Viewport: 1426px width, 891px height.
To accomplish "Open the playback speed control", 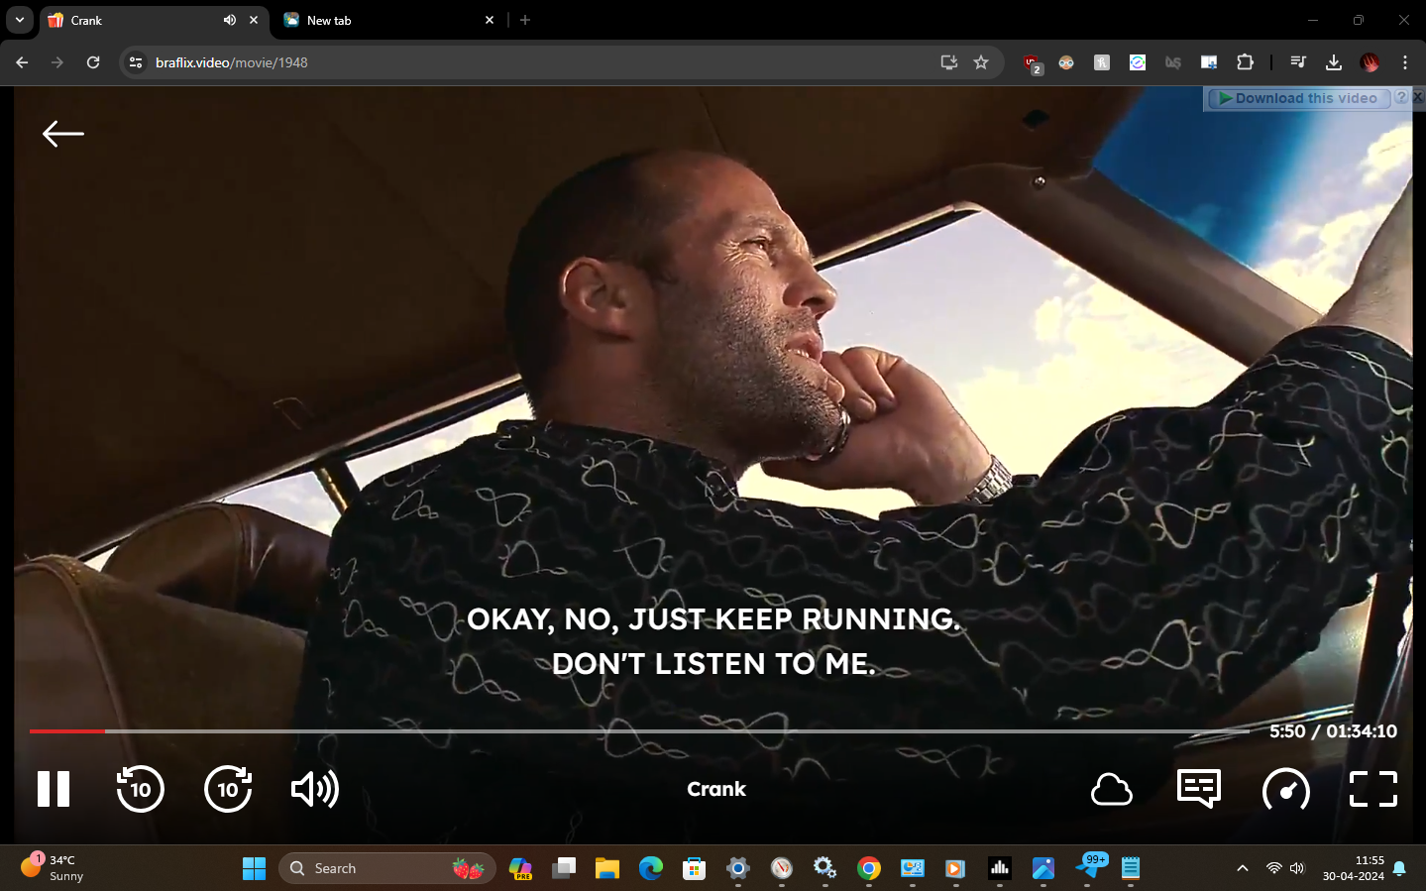I will [1286, 790].
